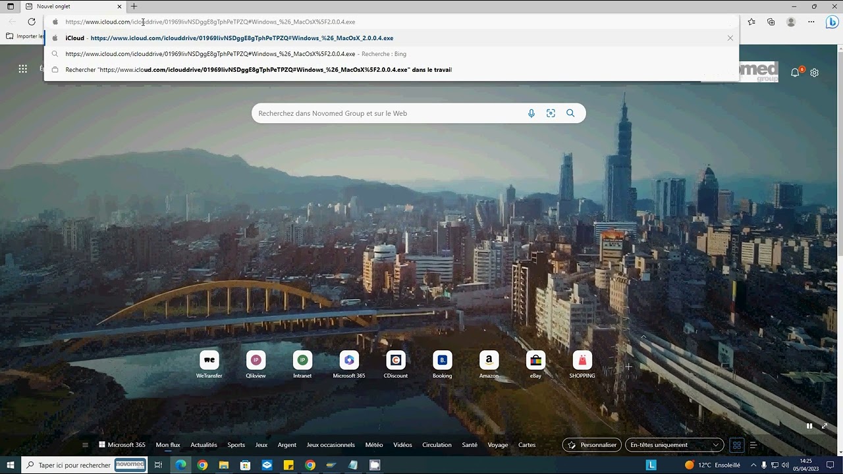Select the Cartes tab
This screenshot has width=843, height=474.
527,445
